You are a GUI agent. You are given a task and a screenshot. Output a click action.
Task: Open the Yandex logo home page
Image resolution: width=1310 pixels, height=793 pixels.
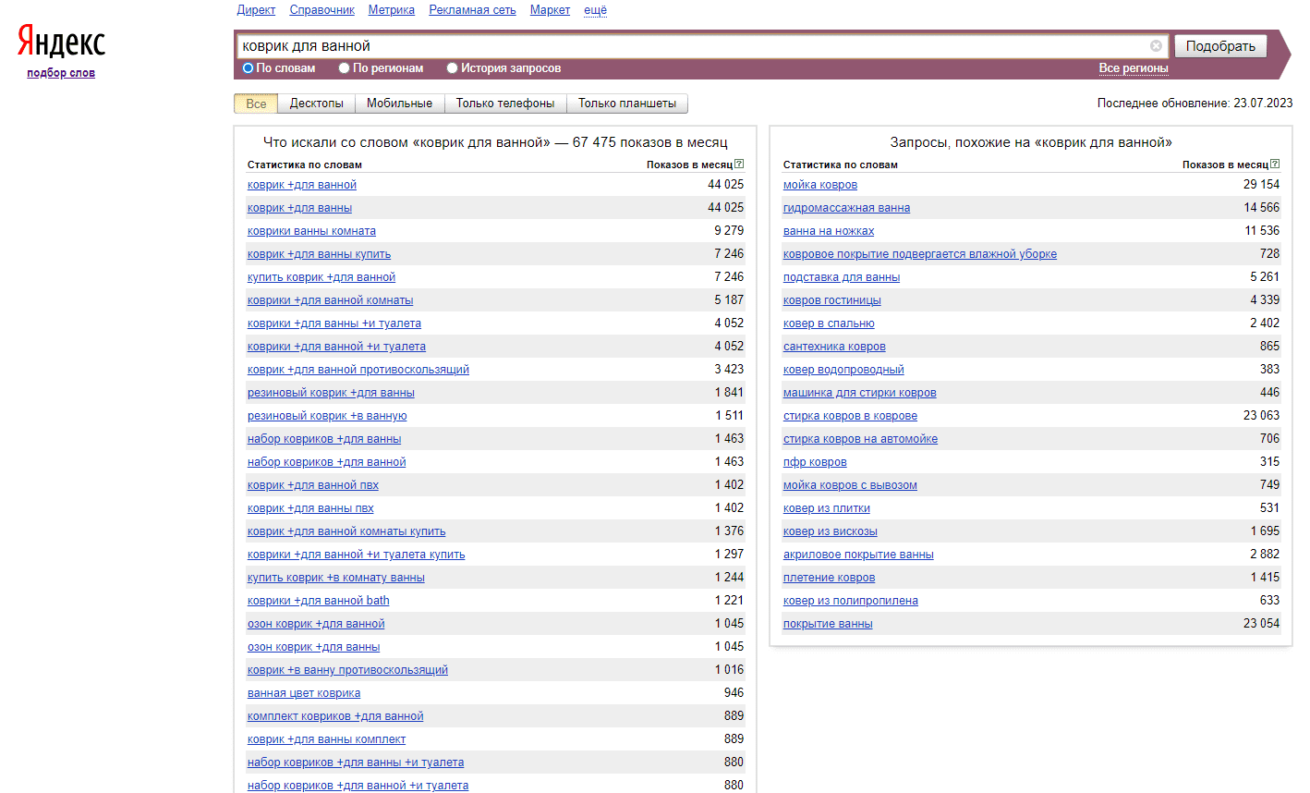[x=61, y=42]
